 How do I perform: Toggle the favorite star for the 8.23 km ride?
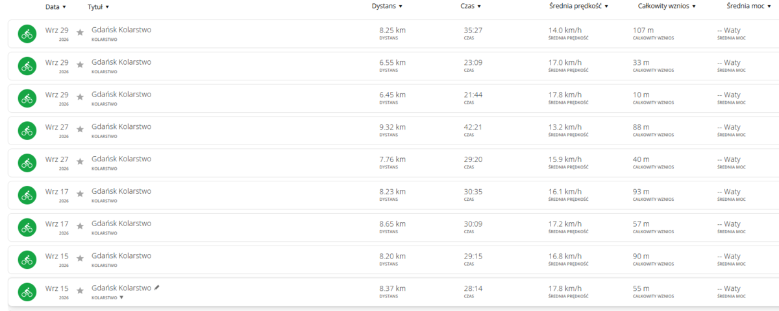(80, 194)
